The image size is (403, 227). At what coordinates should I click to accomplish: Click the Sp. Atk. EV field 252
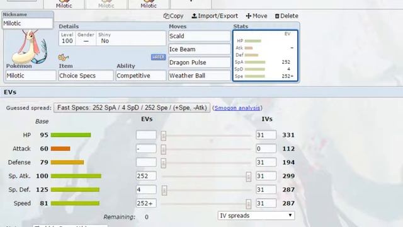pyautogui.click(x=146, y=176)
